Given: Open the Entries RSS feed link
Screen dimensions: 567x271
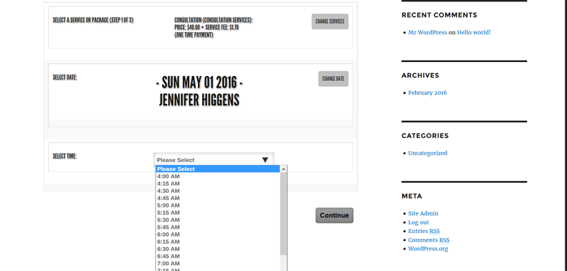Looking at the screenshot, I should [424, 231].
